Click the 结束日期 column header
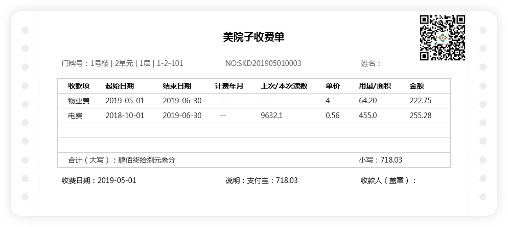 tap(177, 86)
